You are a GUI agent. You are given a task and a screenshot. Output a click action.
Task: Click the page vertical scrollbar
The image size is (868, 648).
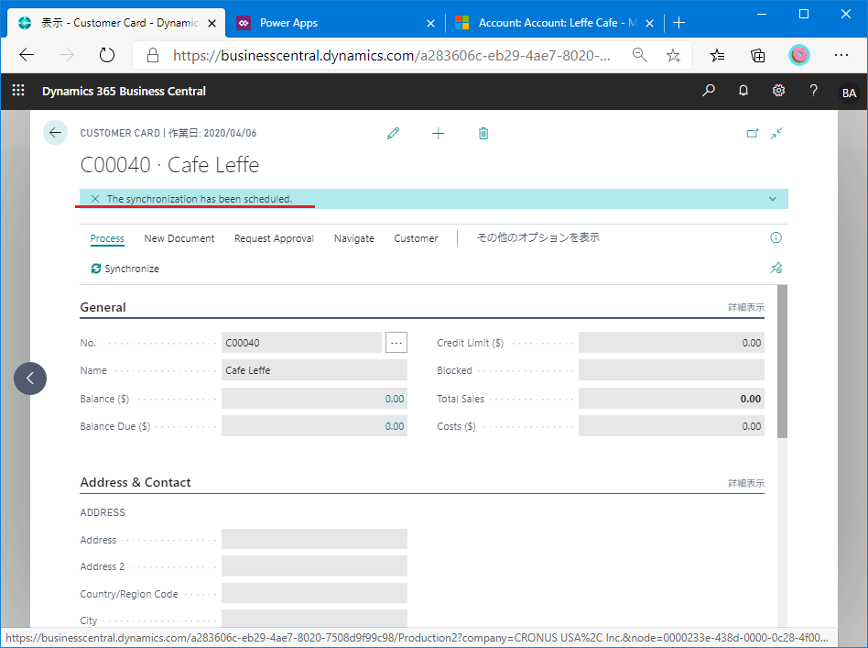(x=782, y=361)
